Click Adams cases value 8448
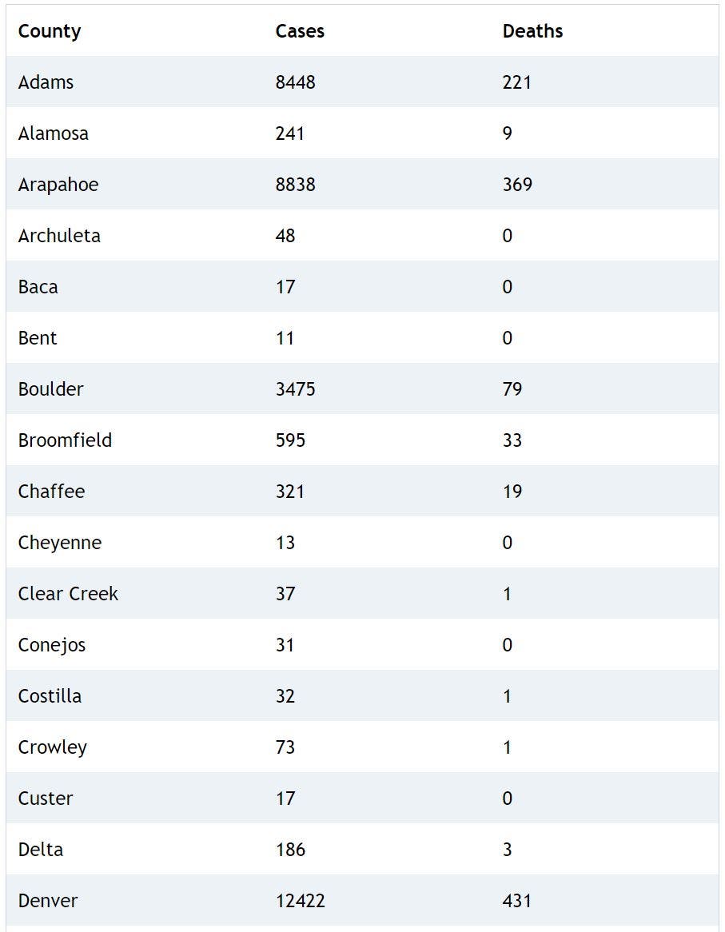Viewport: 725px width, 932px height. (x=295, y=82)
